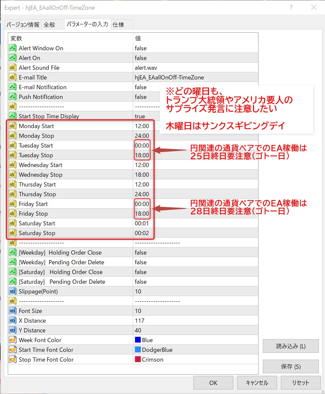The width and height of the screenshot is (325, 394).
Task: Switch to the 仕様 tab
Action: (119, 25)
